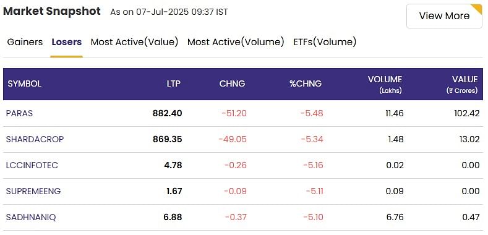Click the View More button

[444, 16]
